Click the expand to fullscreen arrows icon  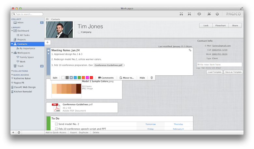[181, 14]
